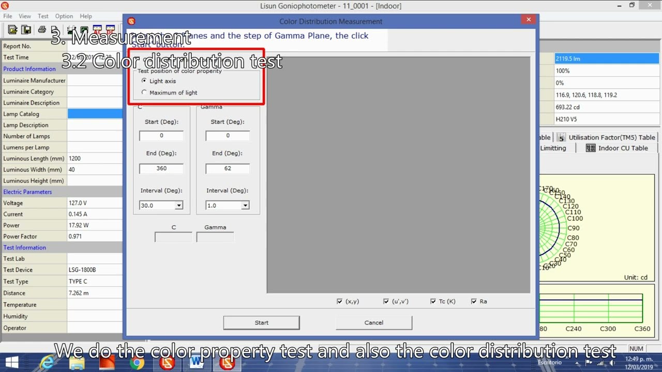Click the DC power toolbar icon

pyautogui.click(x=110, y=29)
